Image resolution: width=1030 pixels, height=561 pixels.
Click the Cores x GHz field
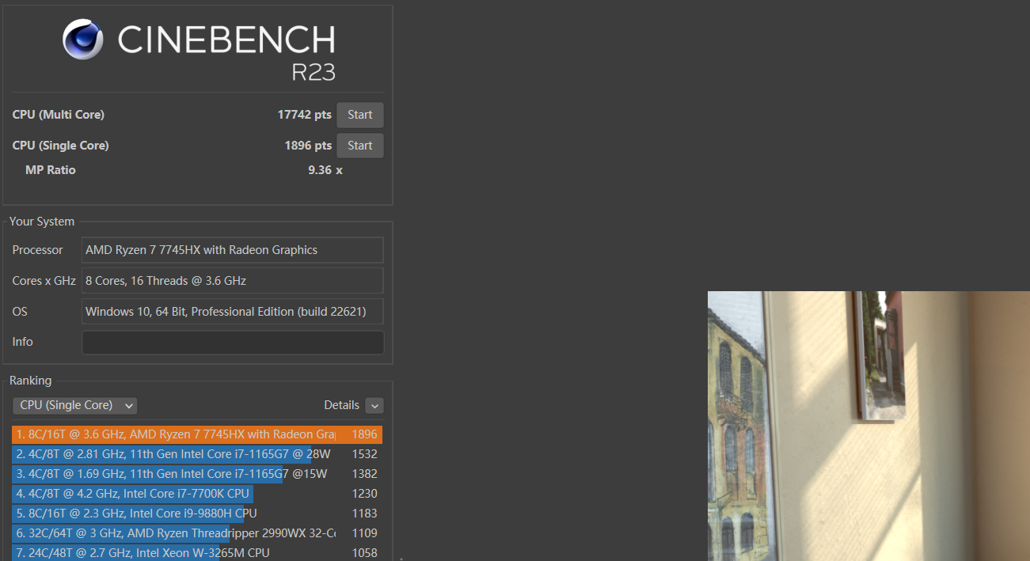coord(233,281)
